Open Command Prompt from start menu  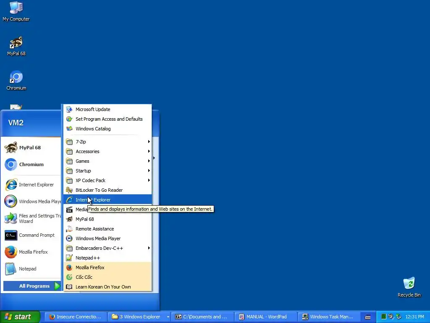click(32, 235)
